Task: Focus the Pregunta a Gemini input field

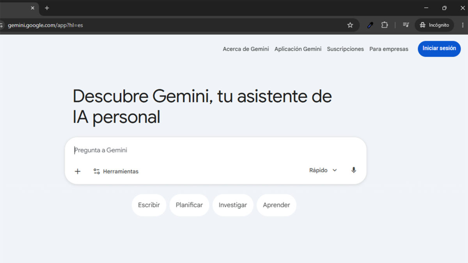Action: click(x=215, y=150)
